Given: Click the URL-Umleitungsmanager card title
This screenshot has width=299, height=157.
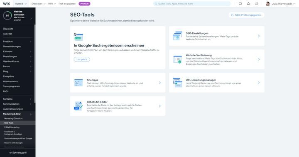Looking at the screenshot, I should point(201,80).
